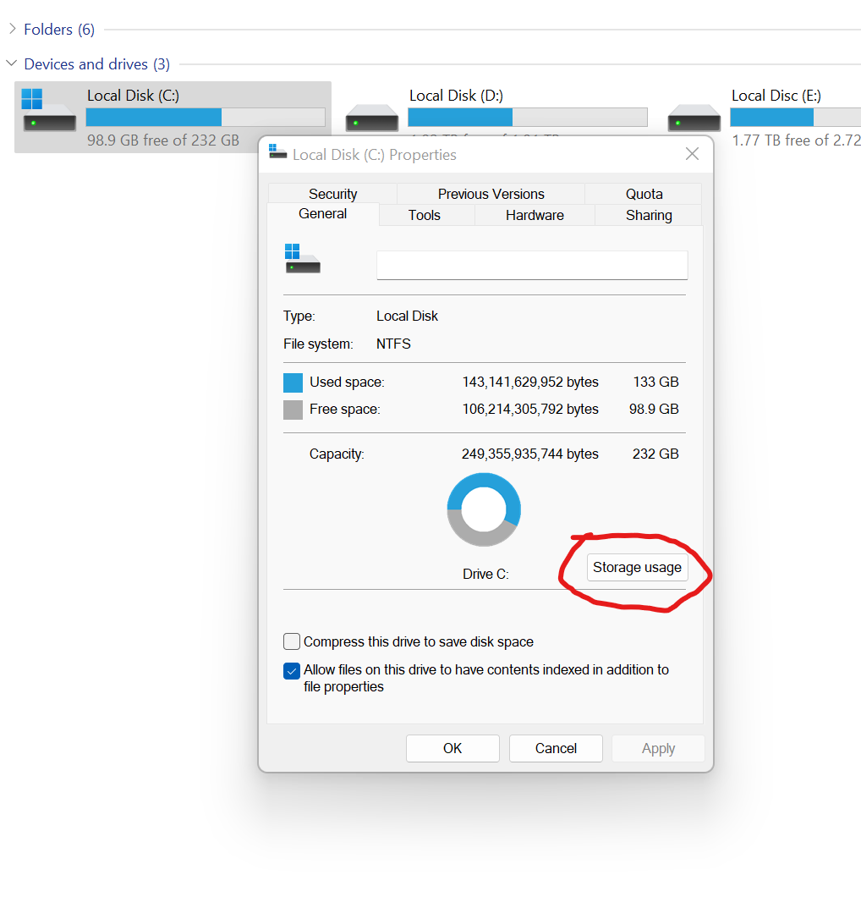861x897 pixels.
Task: Click the donut chart of drive usage
Action: pyautogui.click(x=484, y=509)
